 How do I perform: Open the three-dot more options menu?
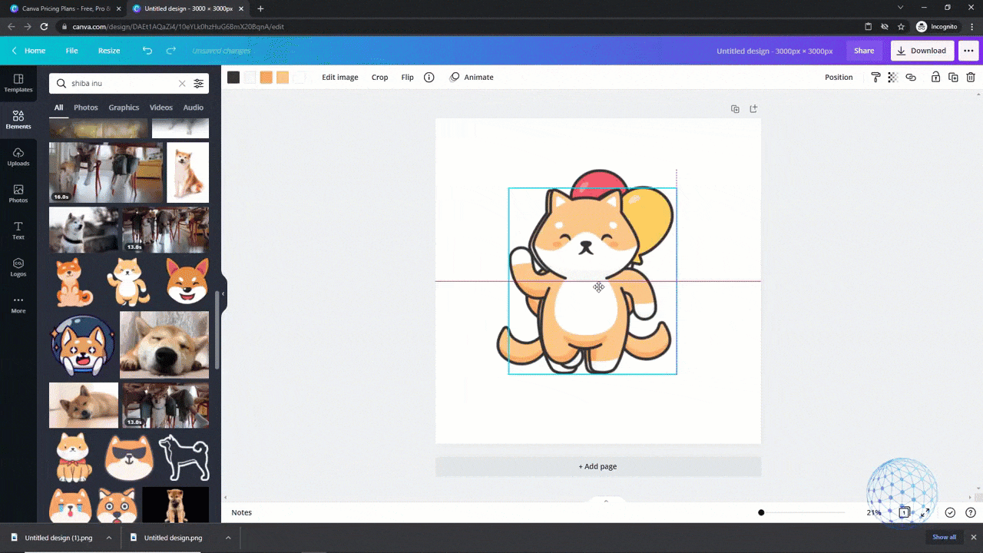point(968,51)
